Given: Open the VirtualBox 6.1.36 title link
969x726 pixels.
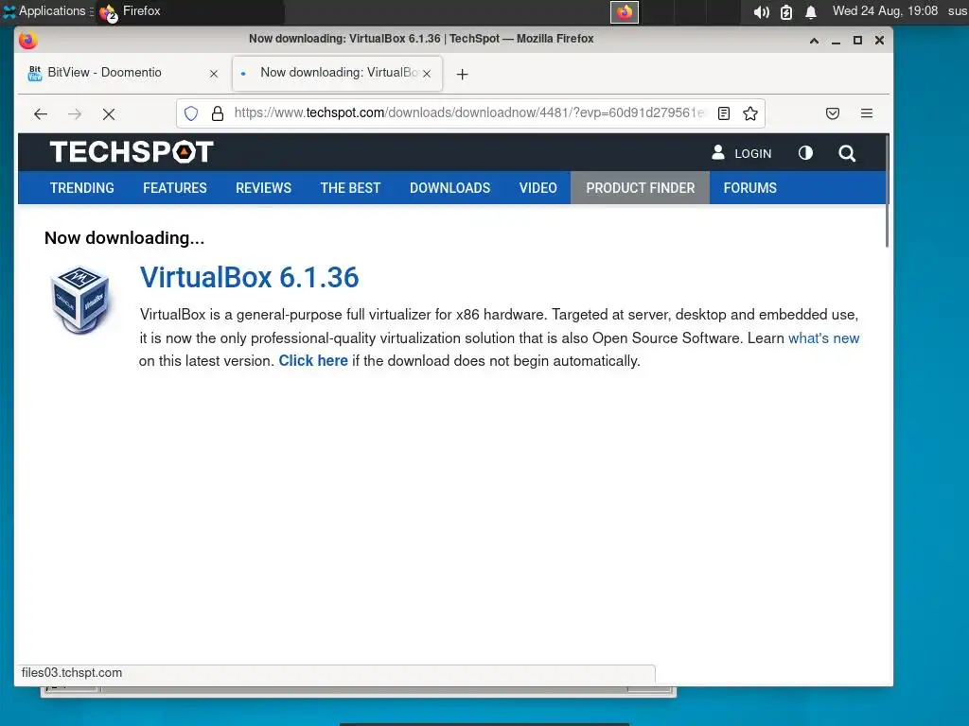Looking at the screenshot, I should [249, 277].
